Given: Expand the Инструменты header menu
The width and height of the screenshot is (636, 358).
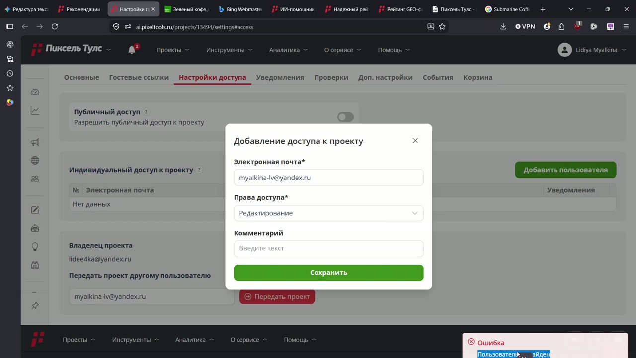Looking at the screenshot, I should (230, 50).
